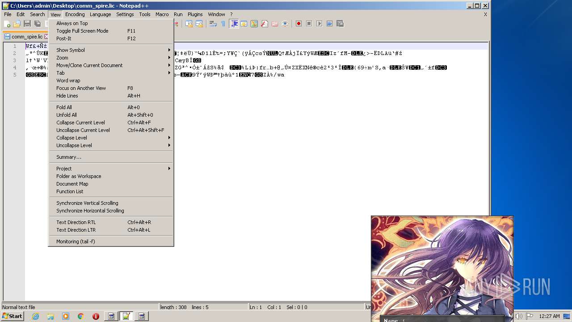
Task: Expand the Uncollapse Level submenu
Action: tap(111, 145)
